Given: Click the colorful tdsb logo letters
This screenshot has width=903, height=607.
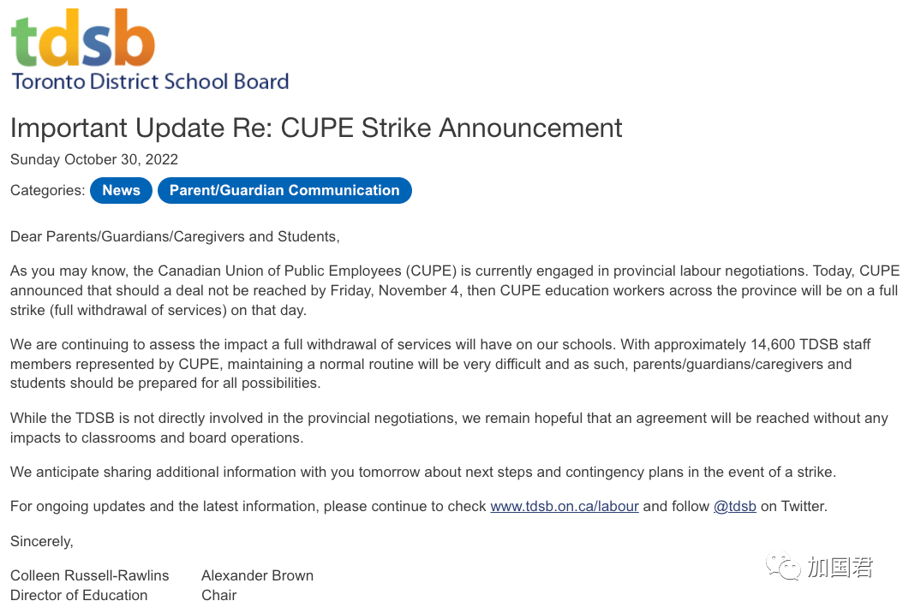Looking at the screenshot, I should 83,39.
